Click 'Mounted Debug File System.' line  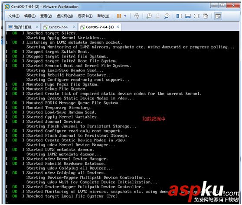point(57,89)
